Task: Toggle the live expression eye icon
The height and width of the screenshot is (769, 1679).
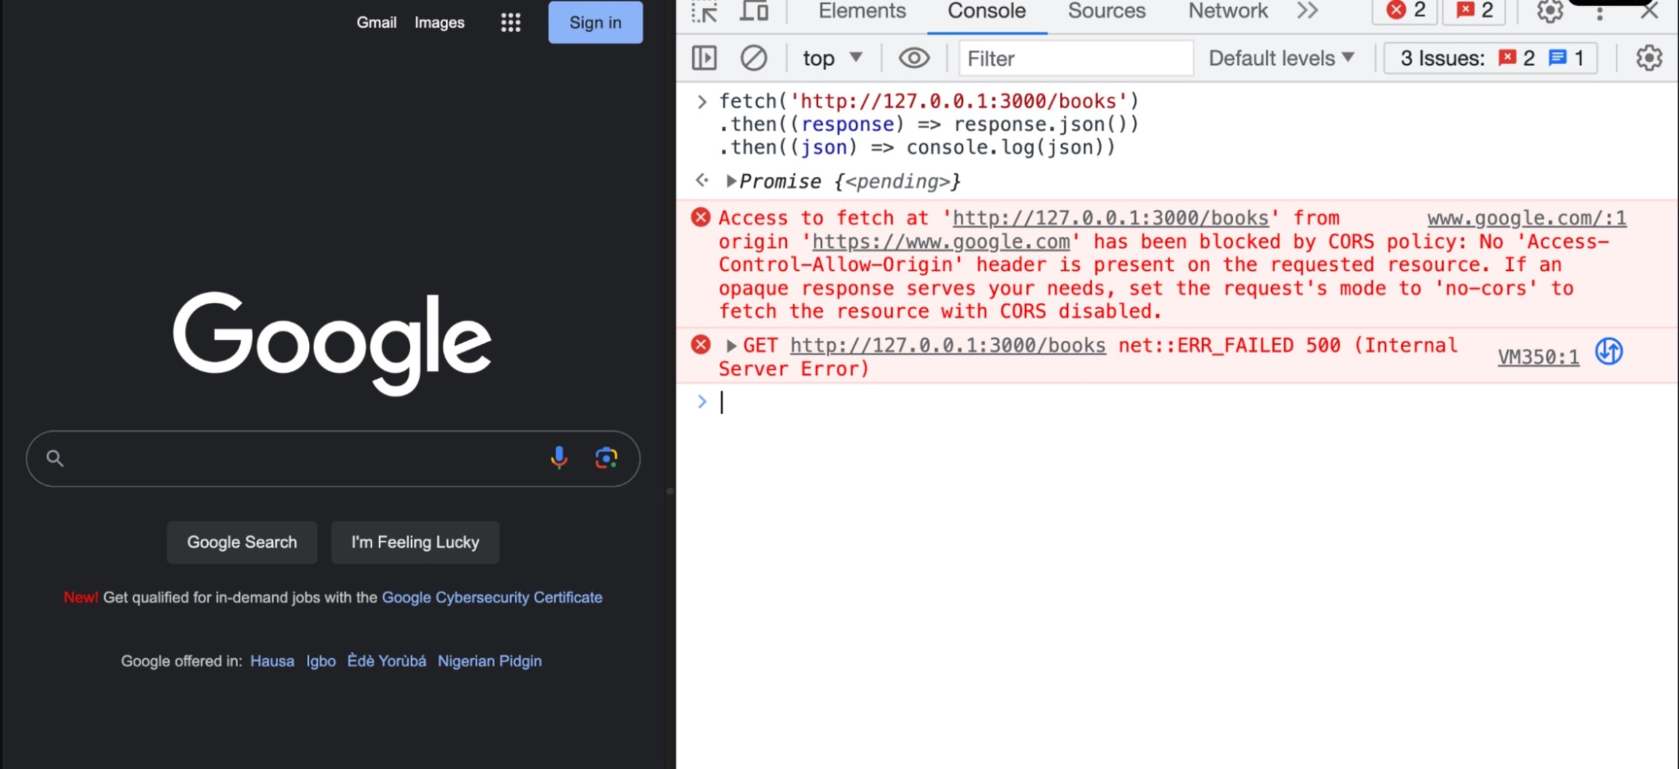Action: click(914, 58)
